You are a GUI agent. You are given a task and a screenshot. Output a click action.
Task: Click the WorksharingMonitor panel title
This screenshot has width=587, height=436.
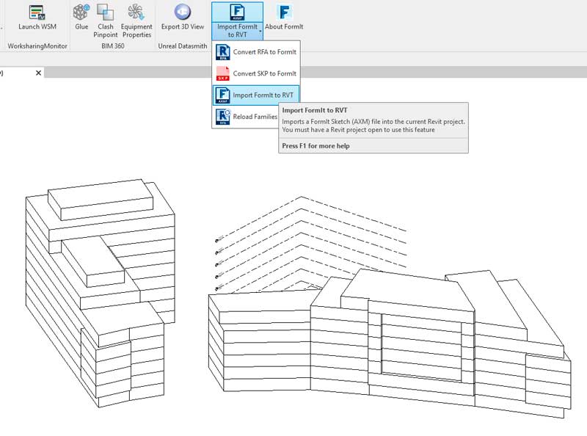[37, 46]
